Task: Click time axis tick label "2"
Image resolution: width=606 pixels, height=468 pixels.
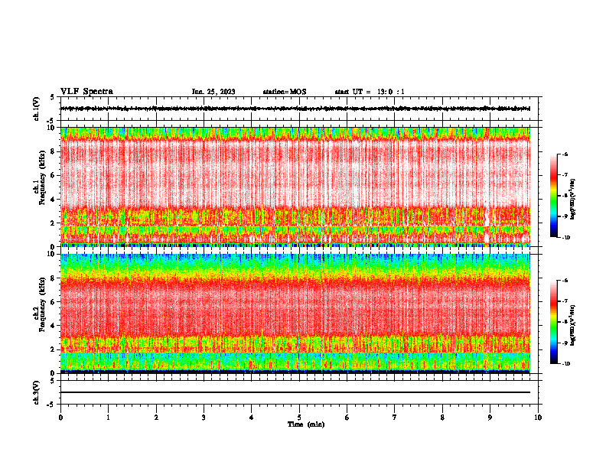Action: (156, 418)
